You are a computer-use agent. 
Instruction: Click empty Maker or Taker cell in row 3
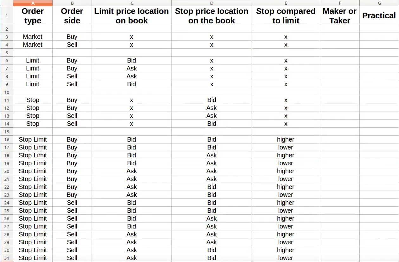[x=340, y=37]
